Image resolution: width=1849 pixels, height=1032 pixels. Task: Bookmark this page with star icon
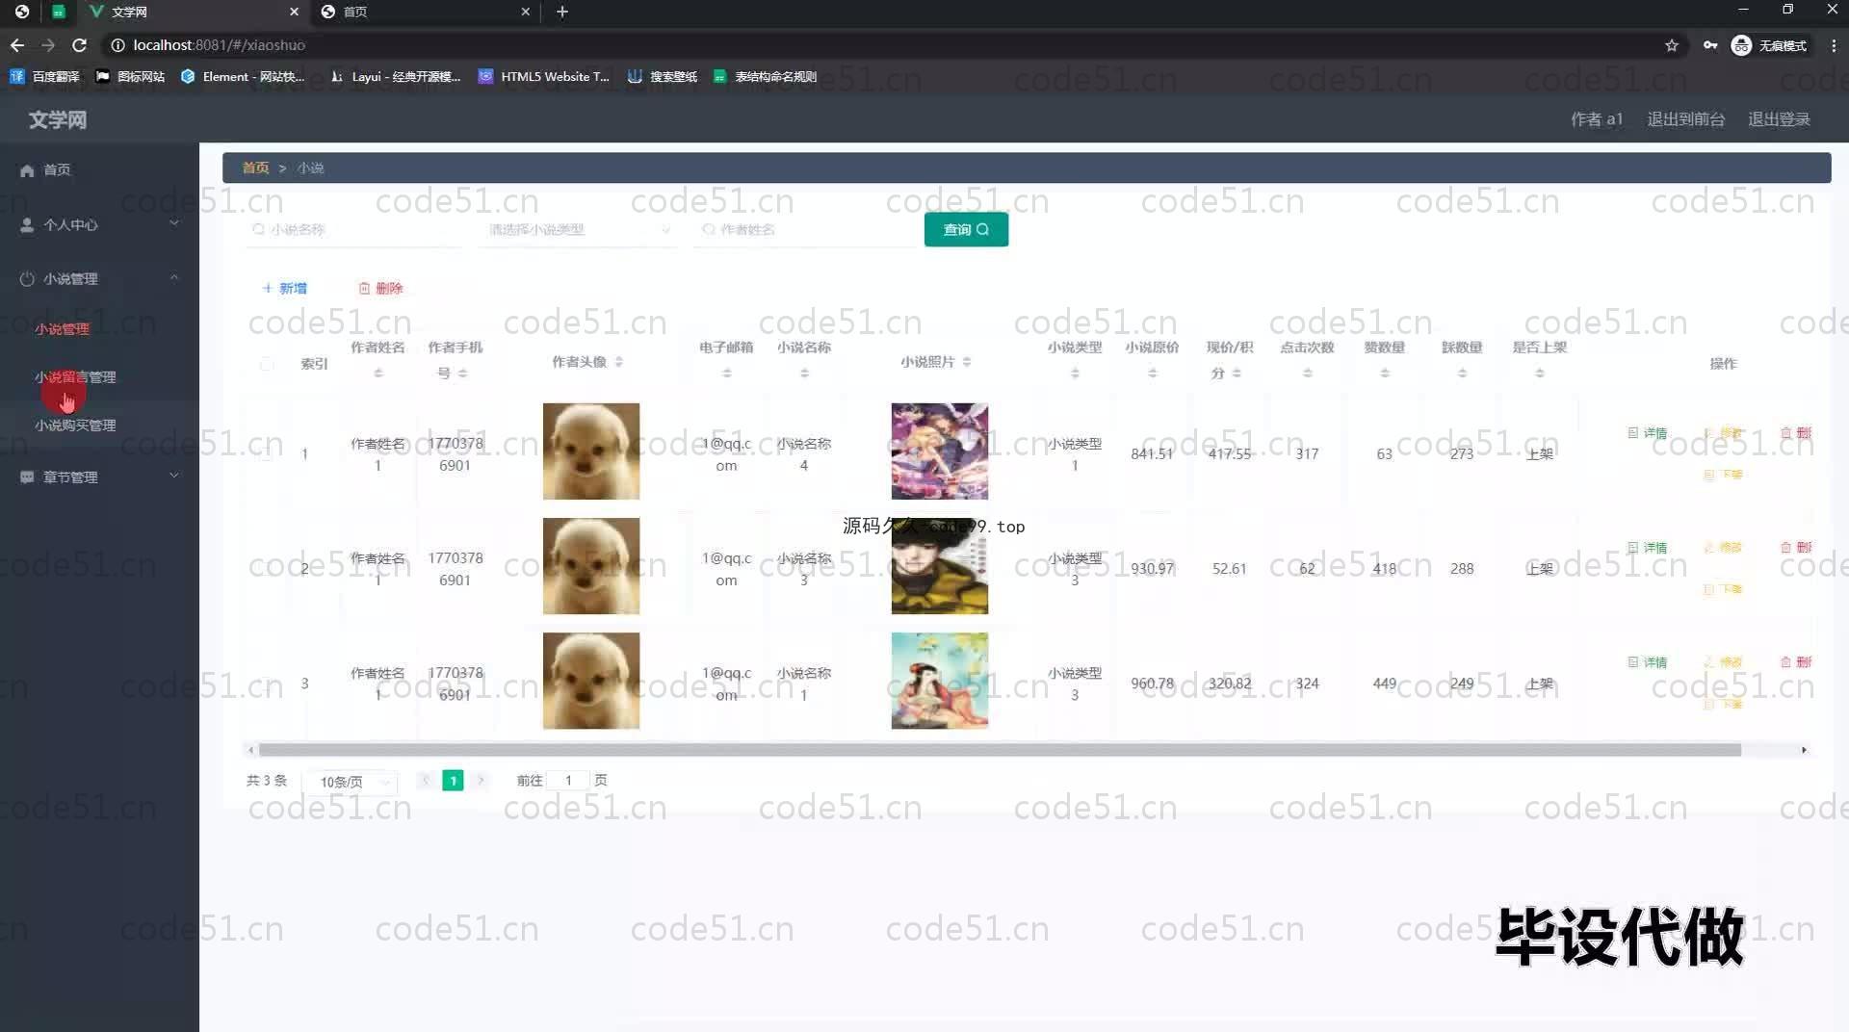1672,45
